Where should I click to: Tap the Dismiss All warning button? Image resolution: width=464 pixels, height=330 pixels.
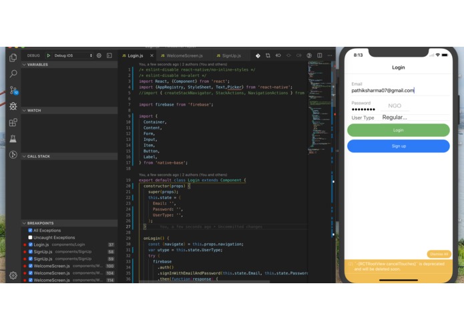[439, 254]
